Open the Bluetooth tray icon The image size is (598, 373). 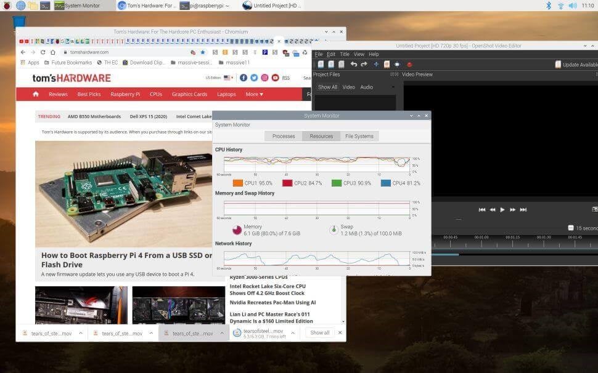549,6
